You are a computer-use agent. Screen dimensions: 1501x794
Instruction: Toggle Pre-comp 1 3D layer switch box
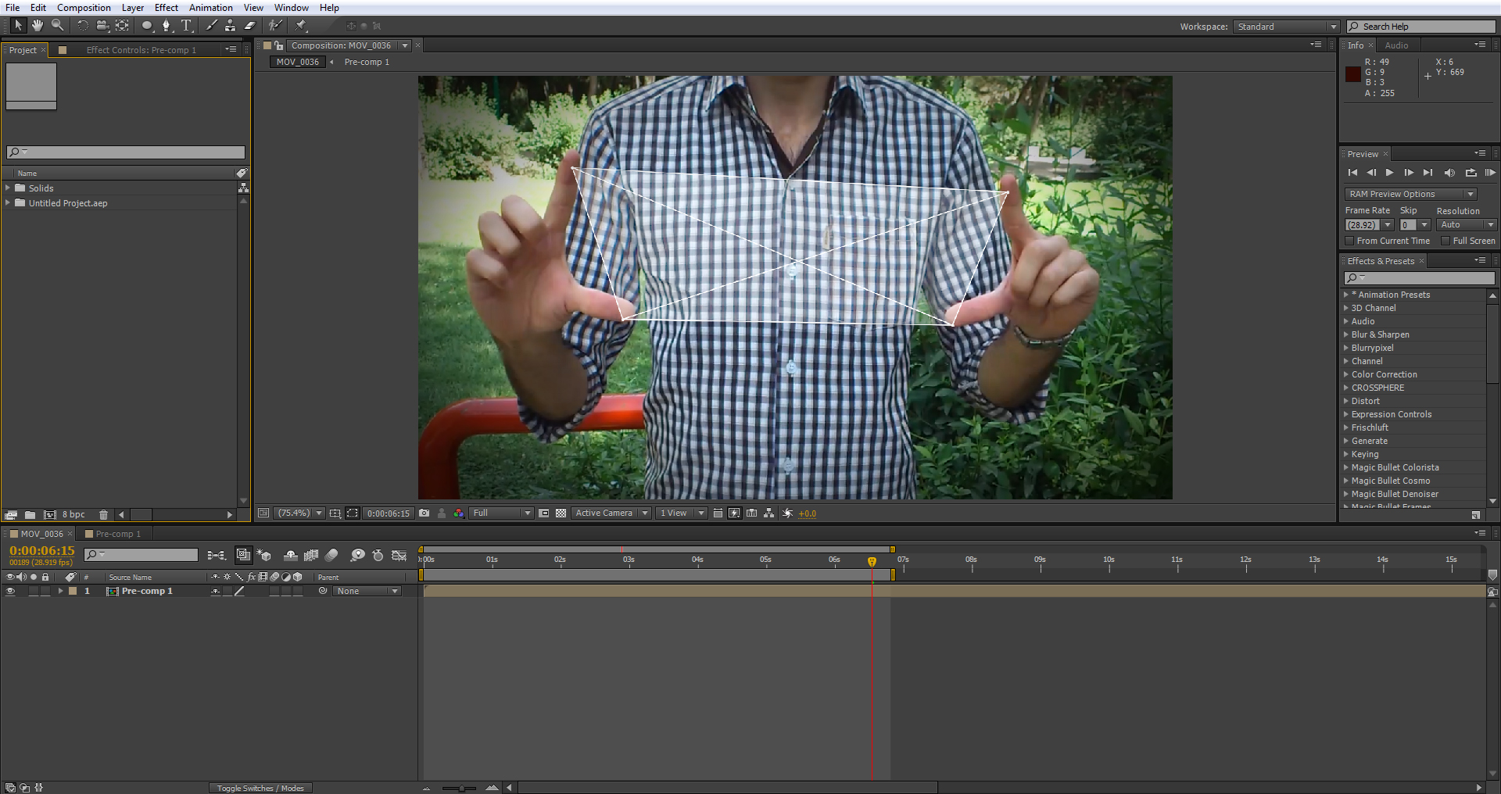tap(298, 592)
